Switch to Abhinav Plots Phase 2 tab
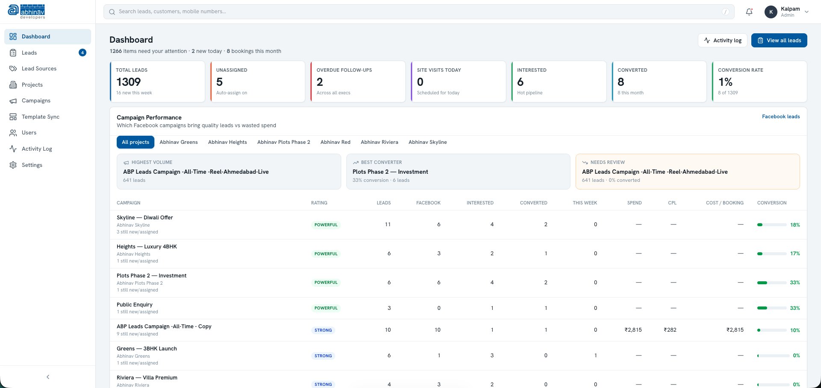The image size is (821, 388). (284, 142)
